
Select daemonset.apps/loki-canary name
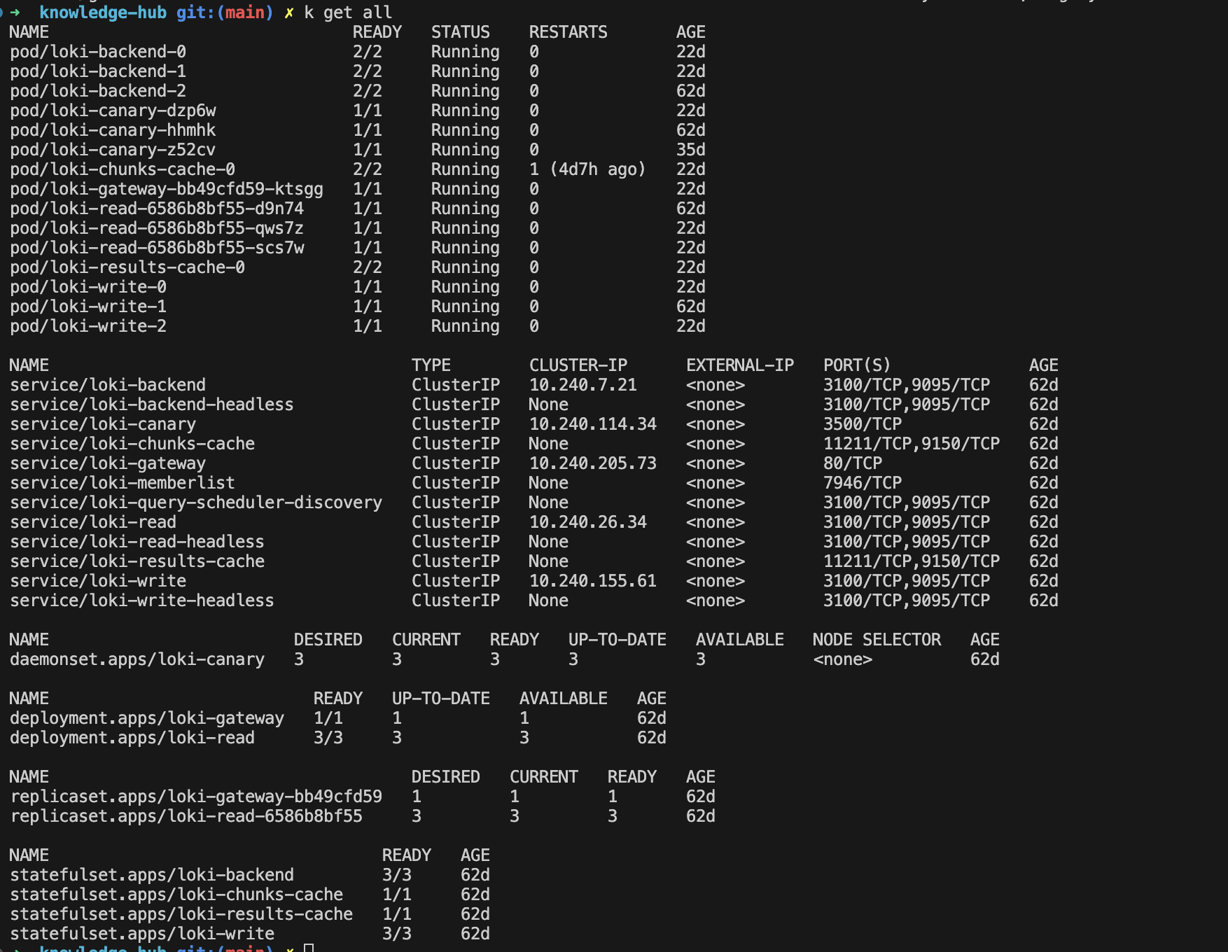[137, 659]
